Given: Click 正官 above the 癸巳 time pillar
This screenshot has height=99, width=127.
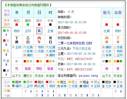Looking at the screenshot, I should pos(50,31).
